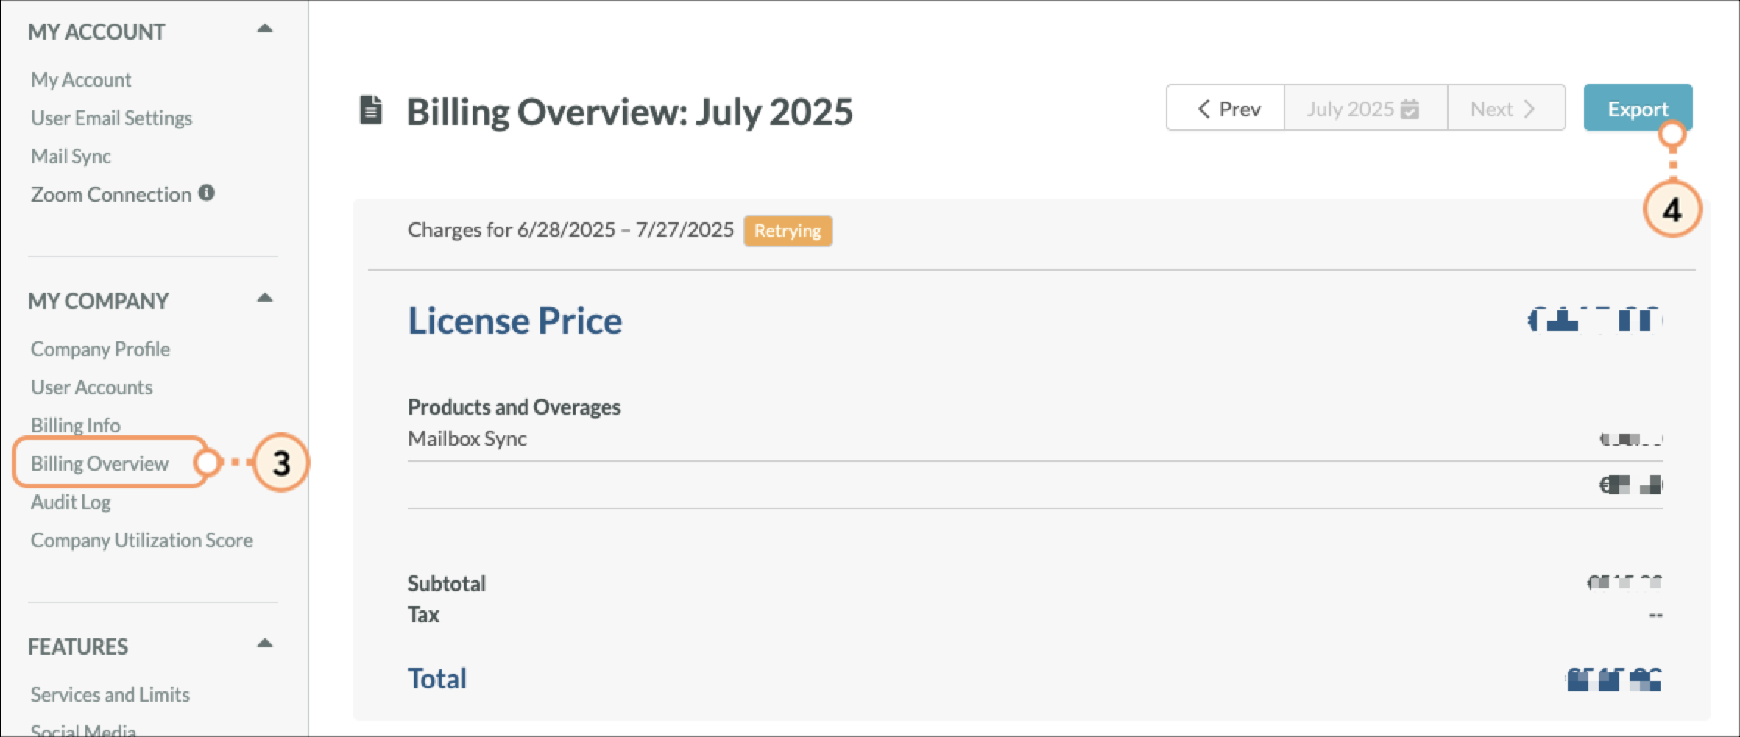Go to Mail Sync settings
The height and width of the screenshot is (737, 1740).
tap(71, 156)
